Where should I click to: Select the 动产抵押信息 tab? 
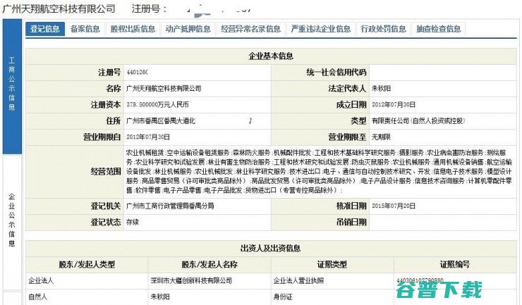point(188,29)
